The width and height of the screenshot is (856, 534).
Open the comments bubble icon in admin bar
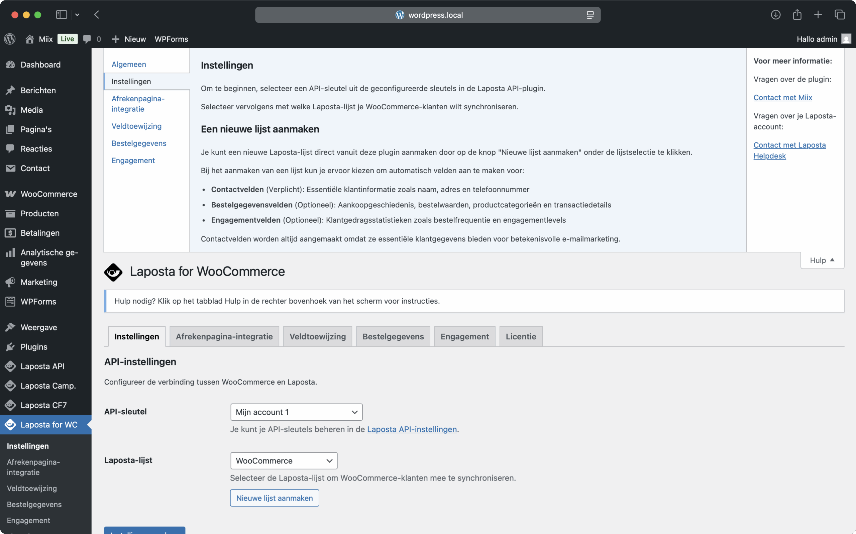pyautogui.click(x=87, y=39)
